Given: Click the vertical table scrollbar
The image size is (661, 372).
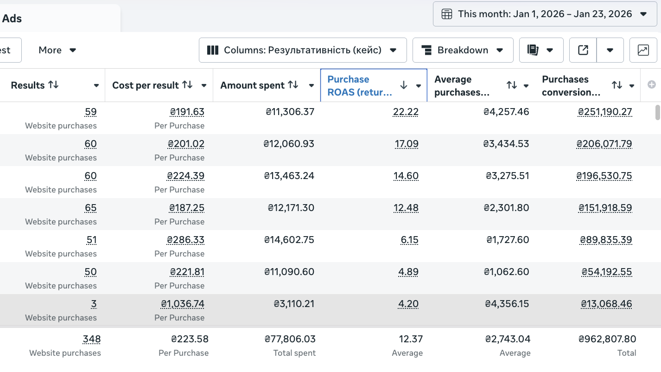Looking at the screenshot, I should point(657,113).
